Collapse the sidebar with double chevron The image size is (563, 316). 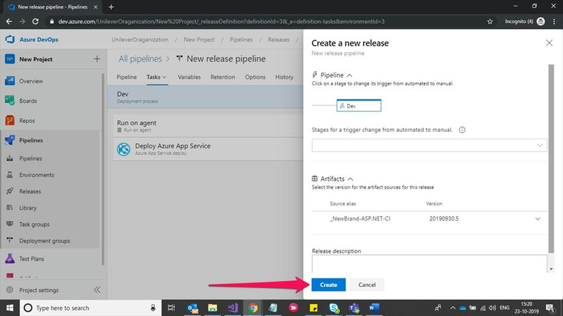[97, 290]
